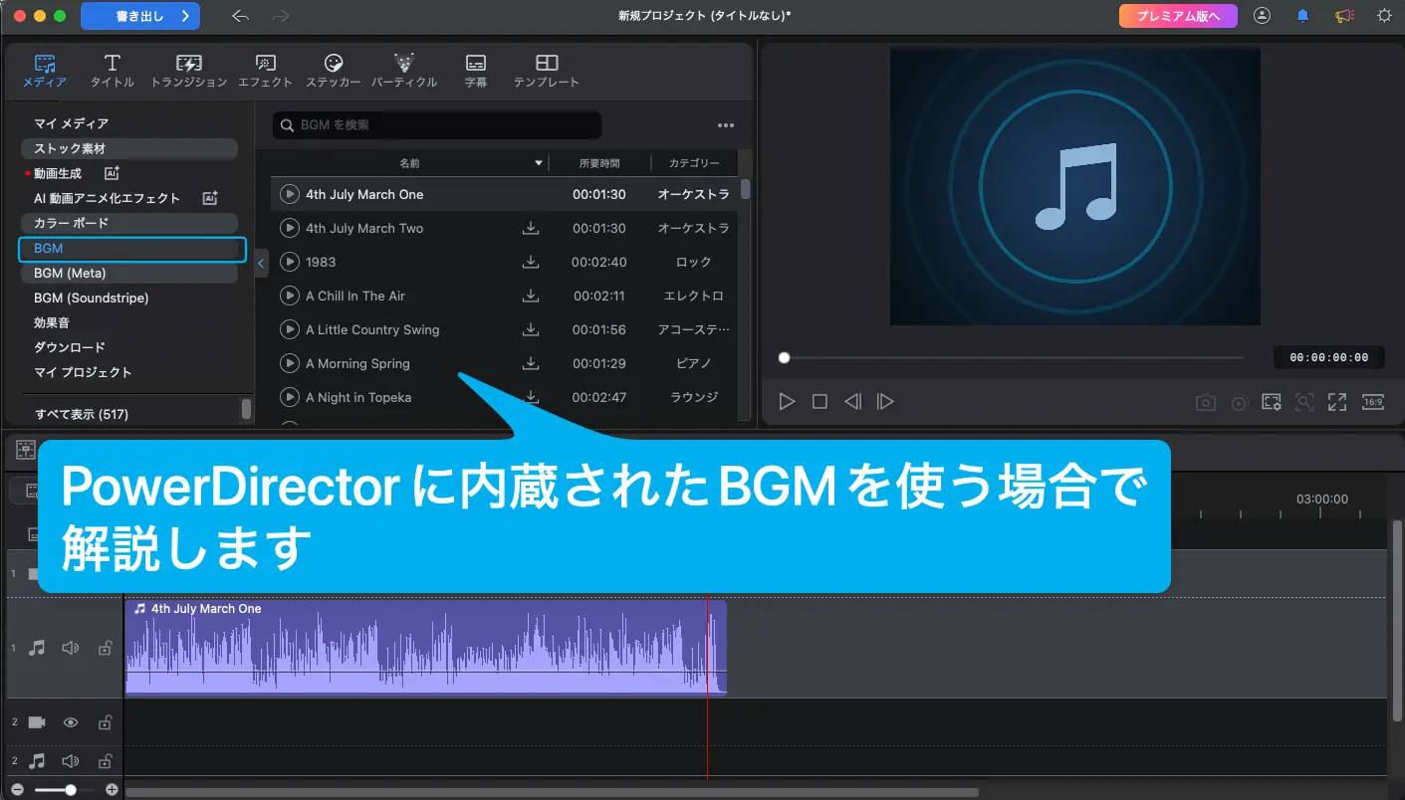
Task: Step to the next frame
Action: 885,402
